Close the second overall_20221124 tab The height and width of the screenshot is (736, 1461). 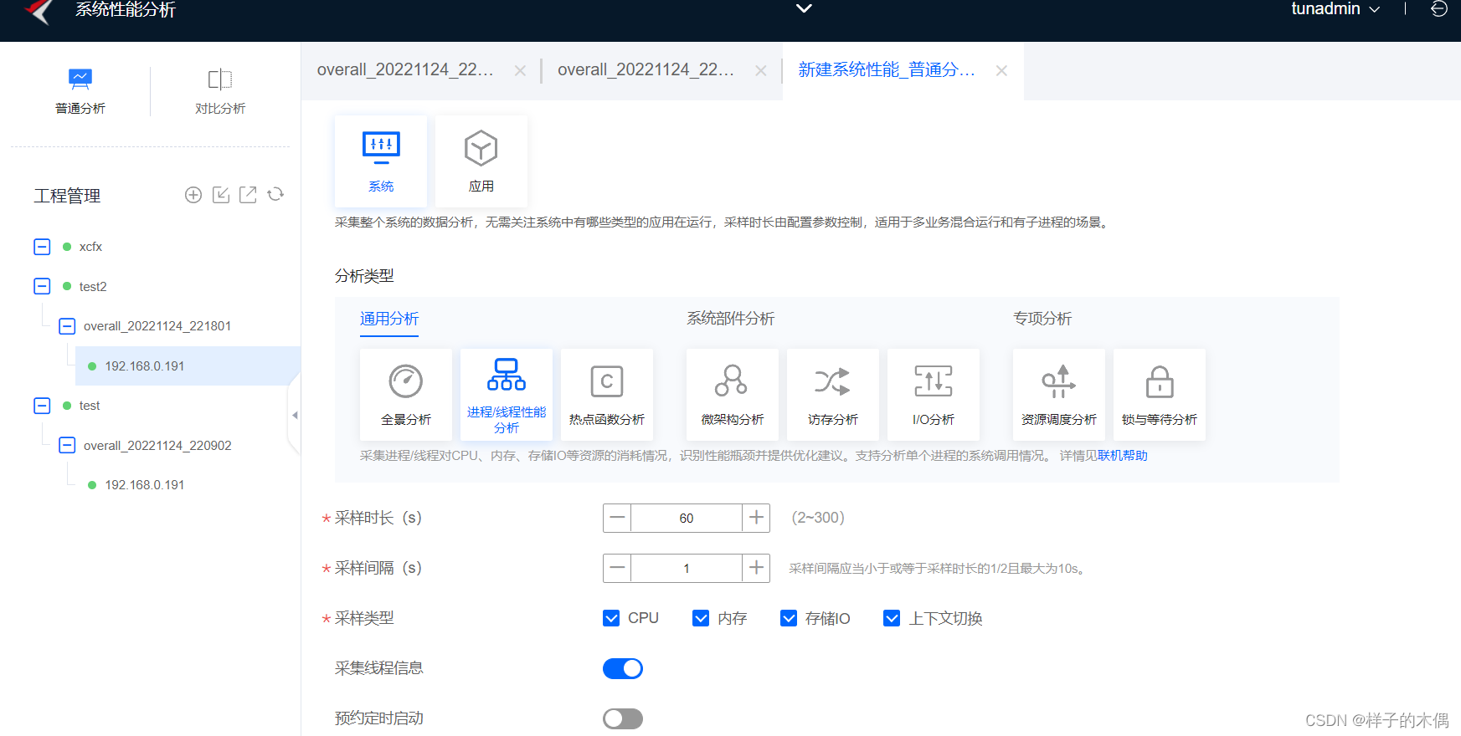pos(761,71)
